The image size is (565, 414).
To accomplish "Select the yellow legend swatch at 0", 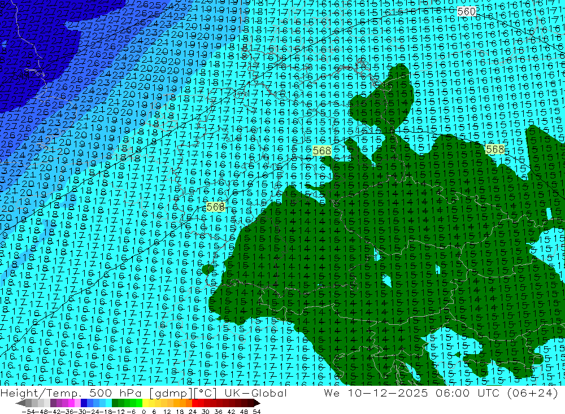I will (x=145, y=403).
